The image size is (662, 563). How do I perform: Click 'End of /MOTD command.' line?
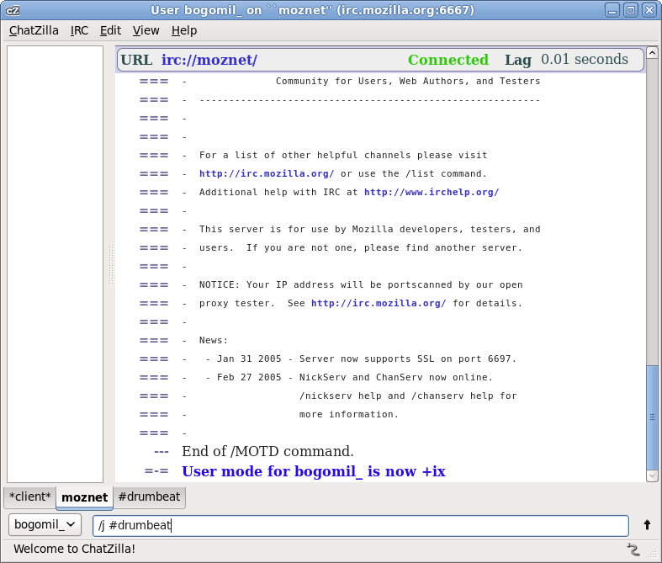click(x=267, y=452)
